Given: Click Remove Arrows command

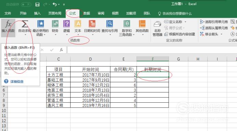Looking at the screenshot, I should tap(209, 34).
